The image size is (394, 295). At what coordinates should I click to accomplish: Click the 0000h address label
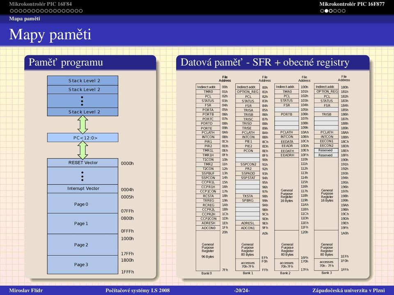[x=127, y=163]
